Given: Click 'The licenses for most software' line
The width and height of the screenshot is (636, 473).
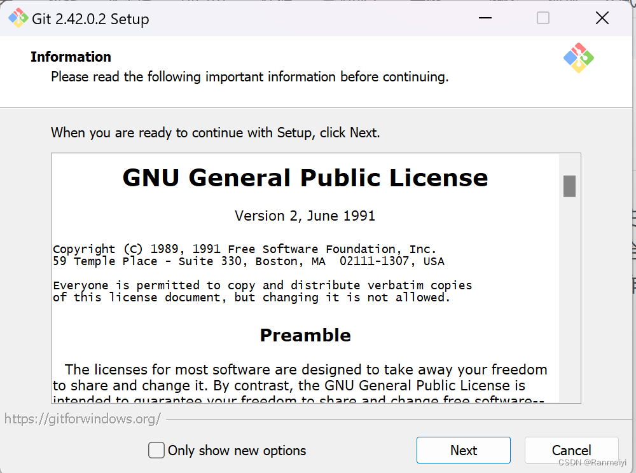Looking at the screenshot, I should [x=306, y=369].
